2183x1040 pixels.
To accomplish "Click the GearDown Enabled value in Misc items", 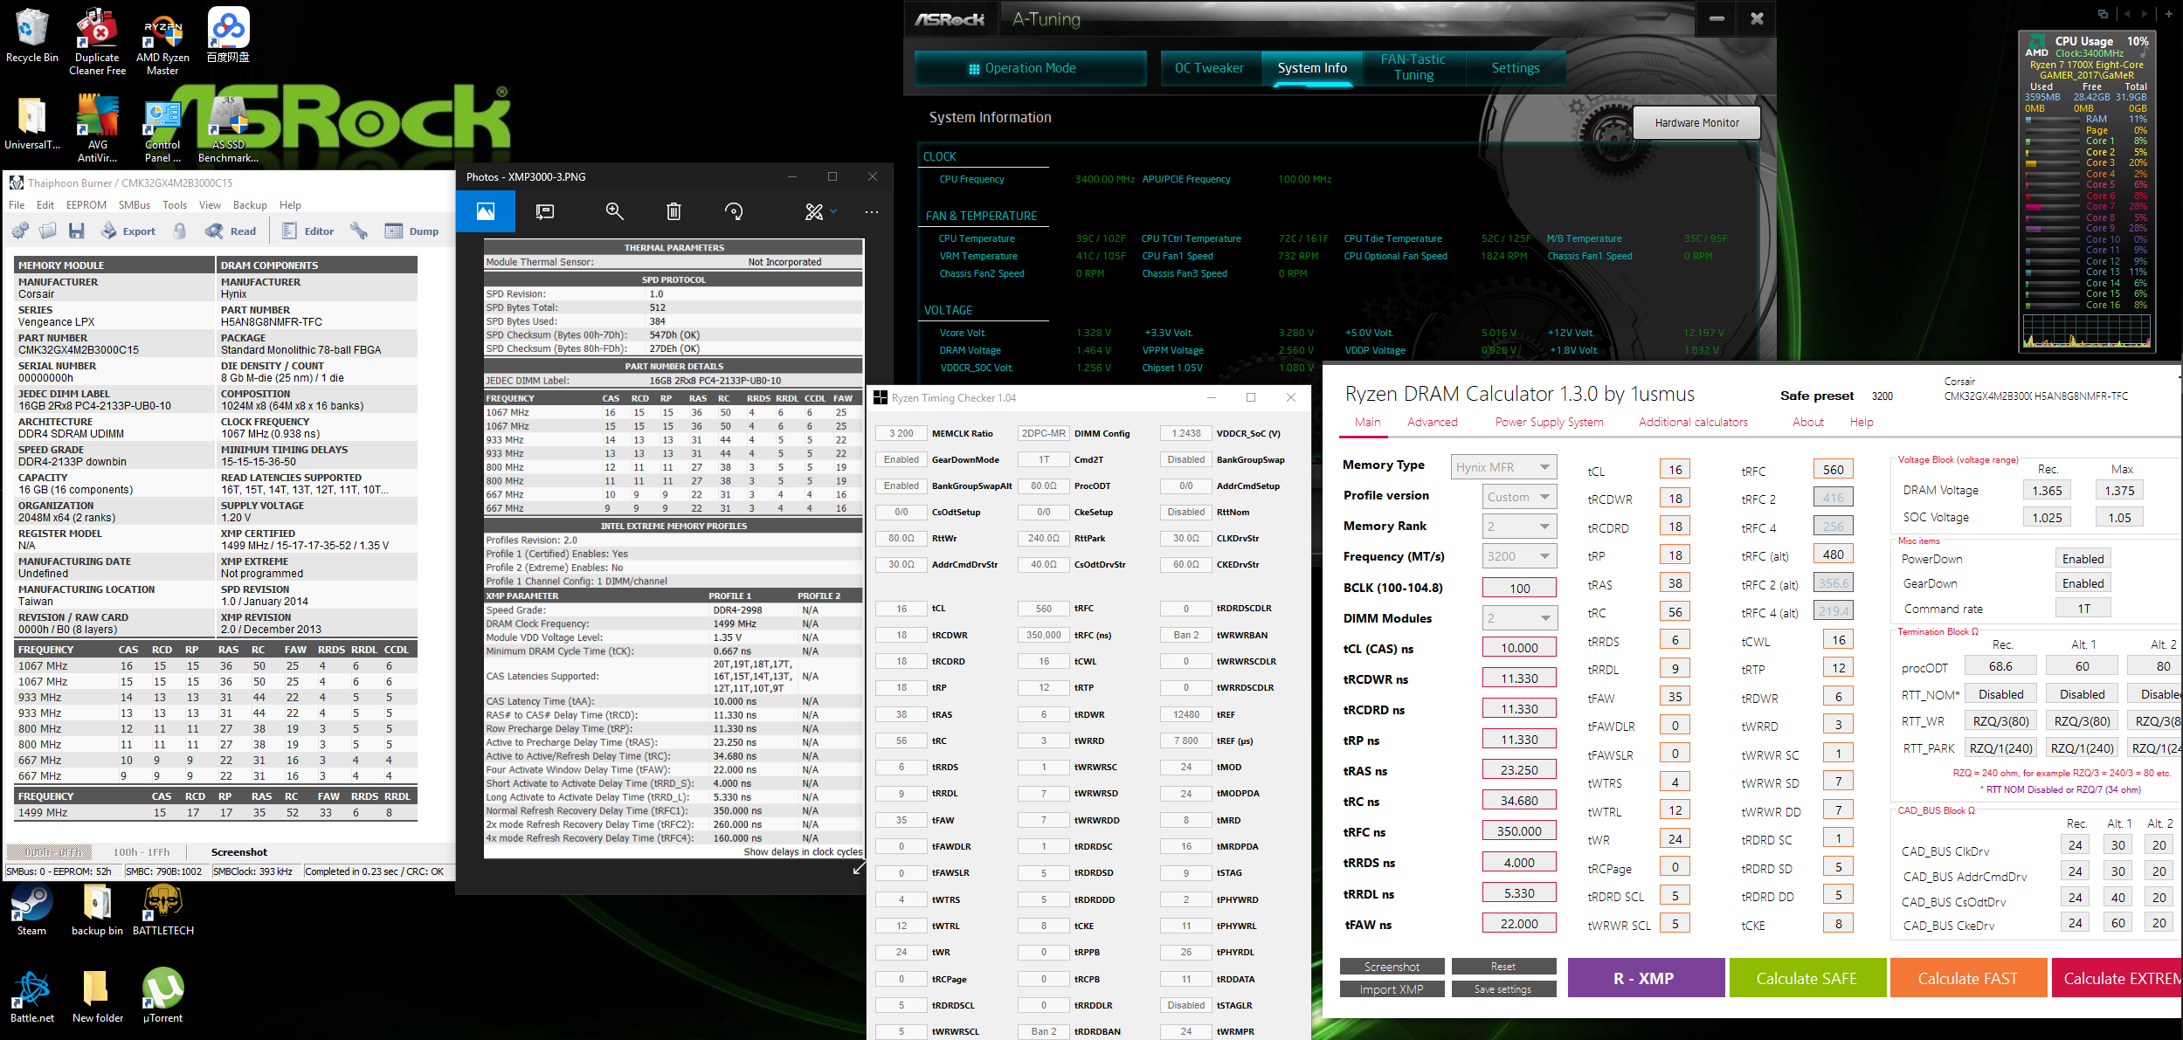I will point(2083,583).
